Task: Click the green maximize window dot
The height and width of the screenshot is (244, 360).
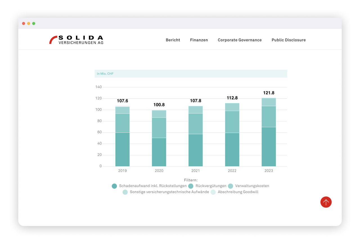Action: pyautogui.click(x=34, y=24)
